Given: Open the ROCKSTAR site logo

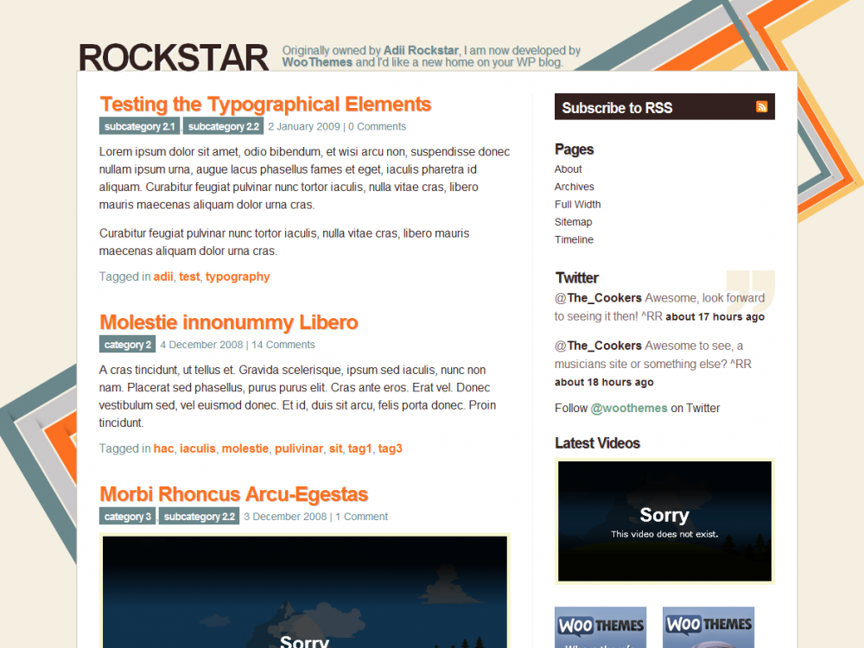Looking at the screenshot, I should click(174, 57).
